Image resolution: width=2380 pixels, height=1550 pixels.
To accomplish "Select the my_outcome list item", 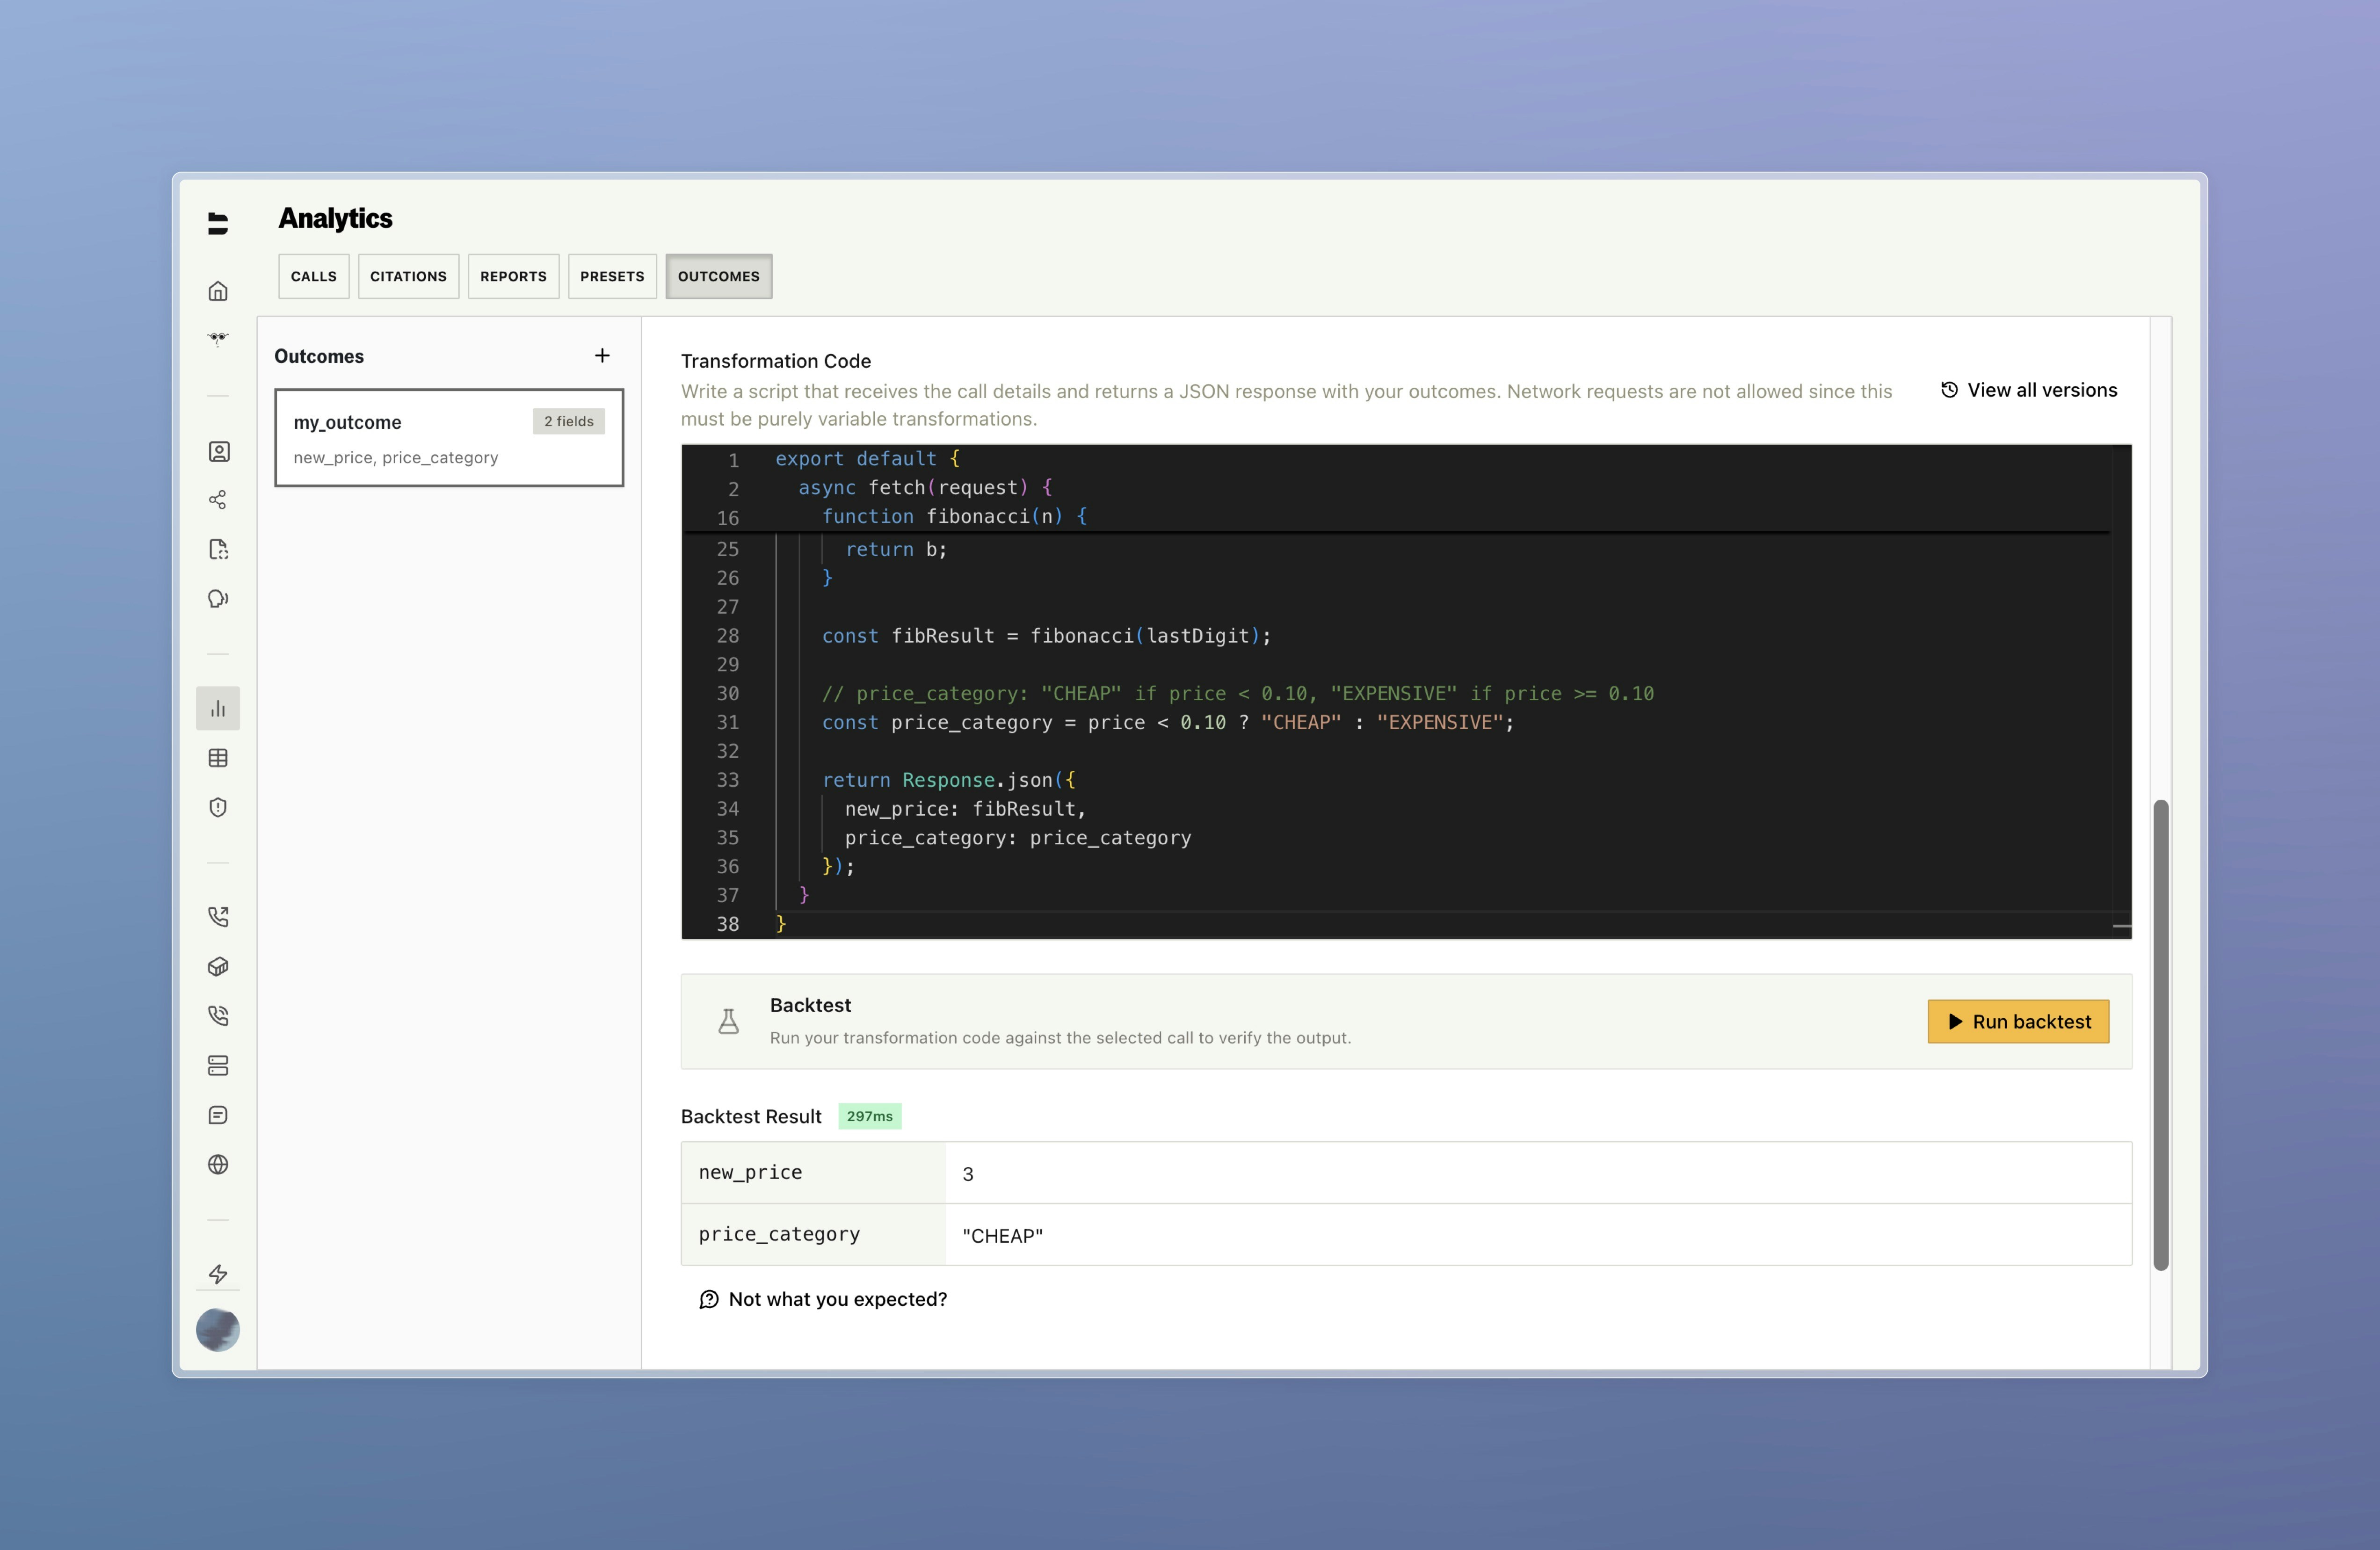I will (x=449, y=438).
